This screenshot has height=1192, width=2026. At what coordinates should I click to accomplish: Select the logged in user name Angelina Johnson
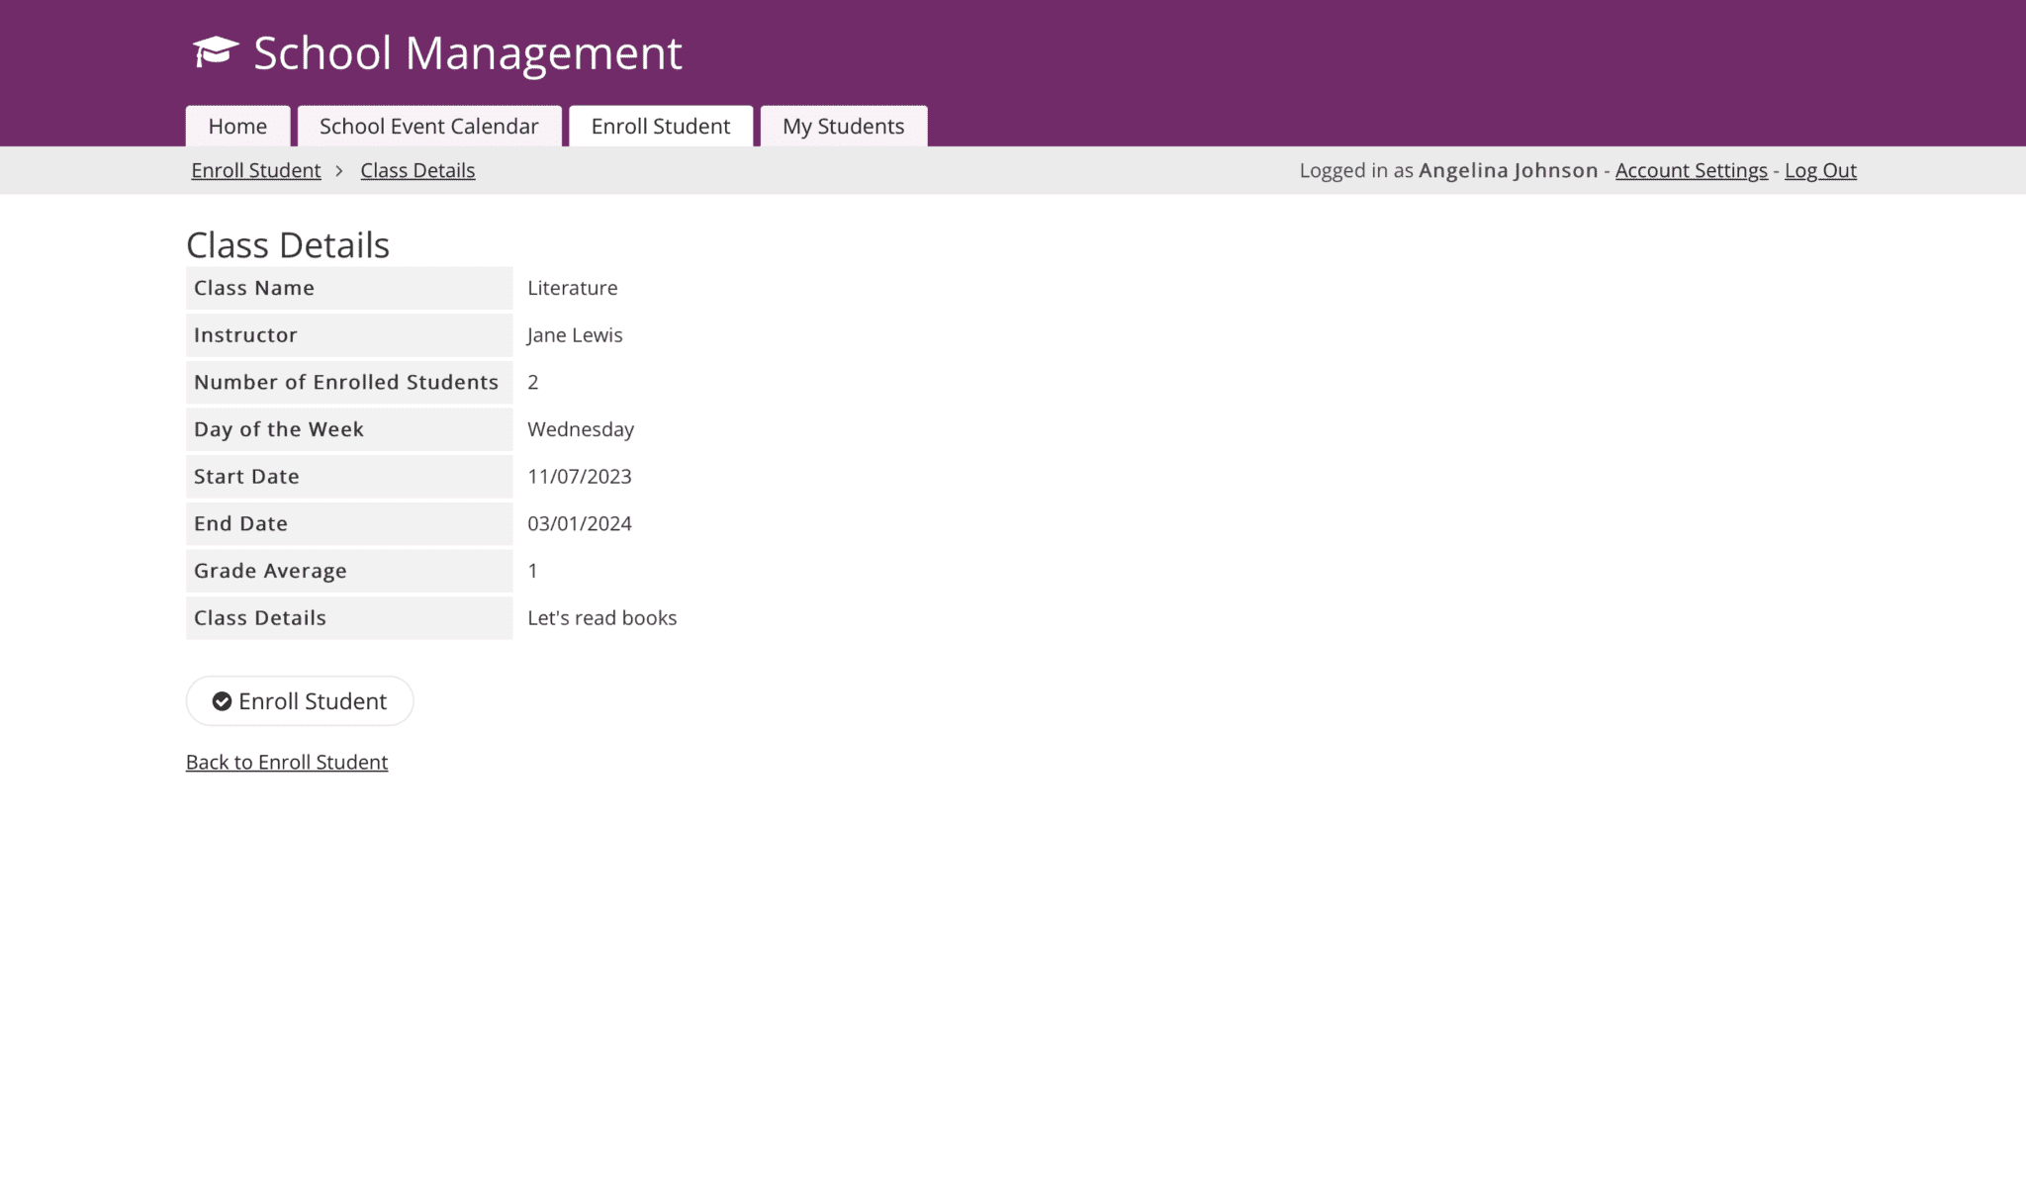click(x=1508, y=170)
